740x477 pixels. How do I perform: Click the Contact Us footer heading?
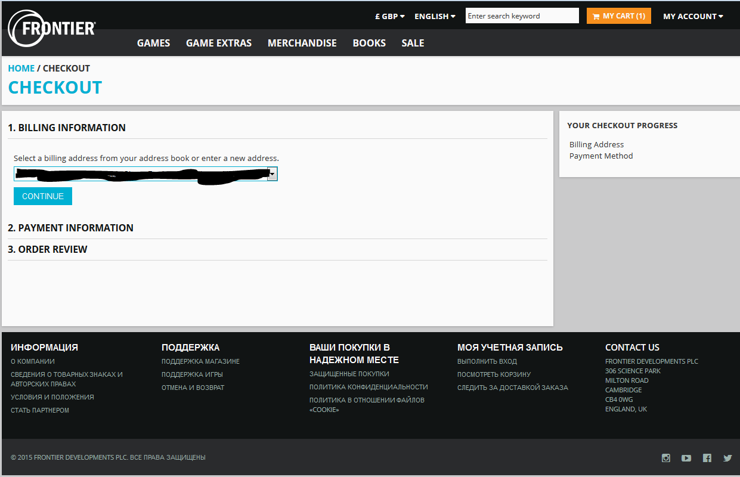click(632, 347)
